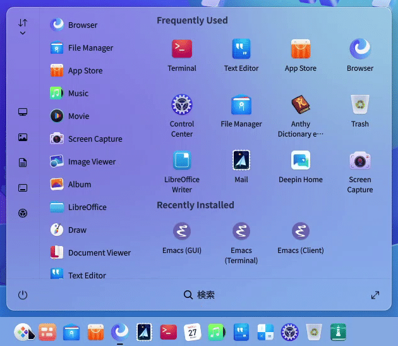
Task: Launch Emacs (GUI)
Action: pos(182,238)
